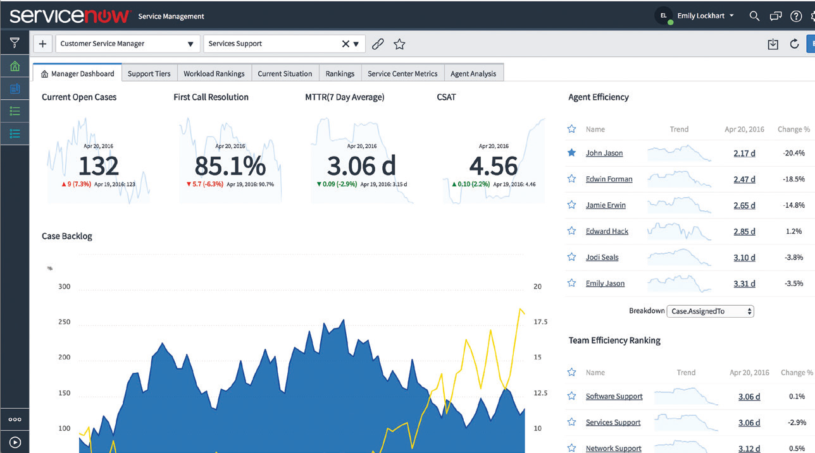Open the search icon in the header
This screenshot has height=453, width=815.
click(754, 16)
